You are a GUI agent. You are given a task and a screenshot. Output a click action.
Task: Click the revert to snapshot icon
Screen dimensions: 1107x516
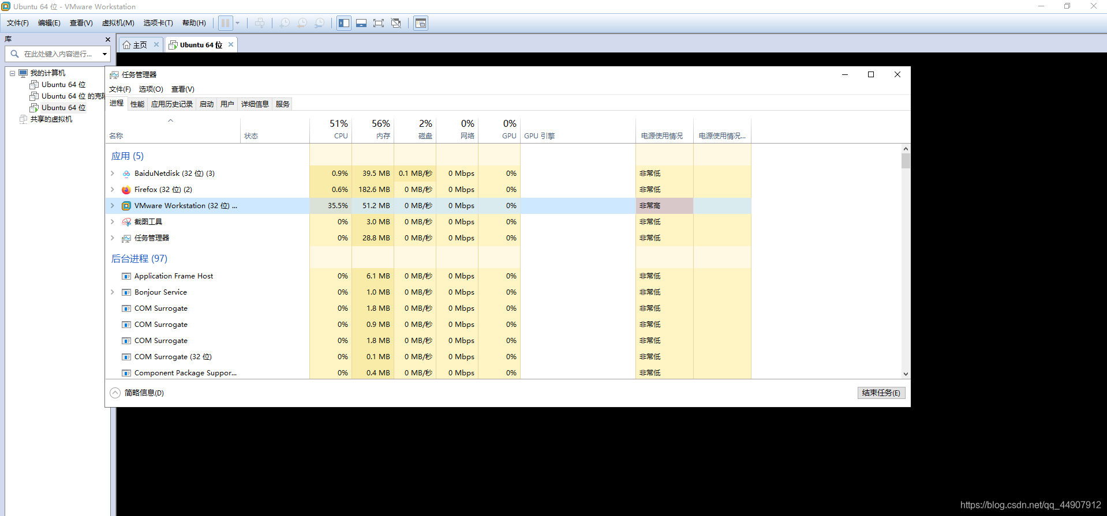pyautogui.click(x=302, y=23)
